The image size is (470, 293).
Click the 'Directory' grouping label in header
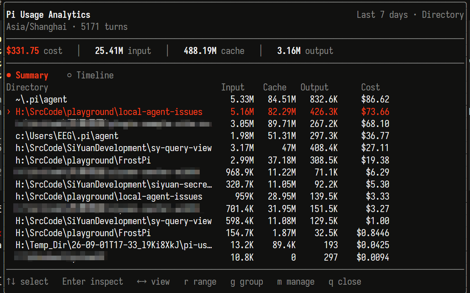coord(443,15)
